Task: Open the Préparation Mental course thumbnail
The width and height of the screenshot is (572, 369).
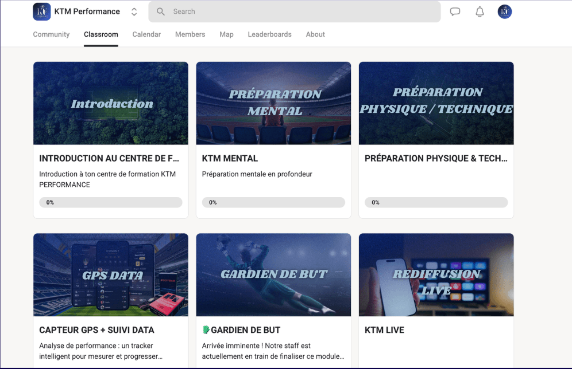Action: (273, 103)
